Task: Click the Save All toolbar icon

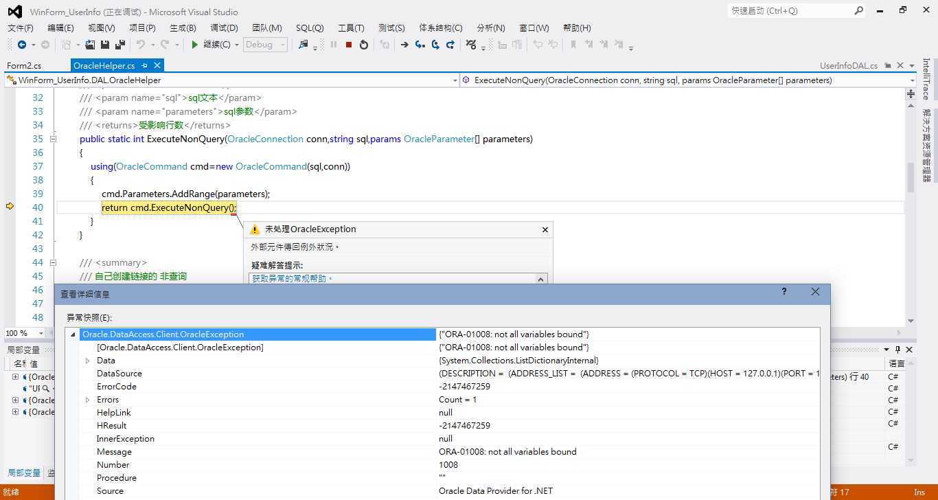Action: [x=120, y=45]
